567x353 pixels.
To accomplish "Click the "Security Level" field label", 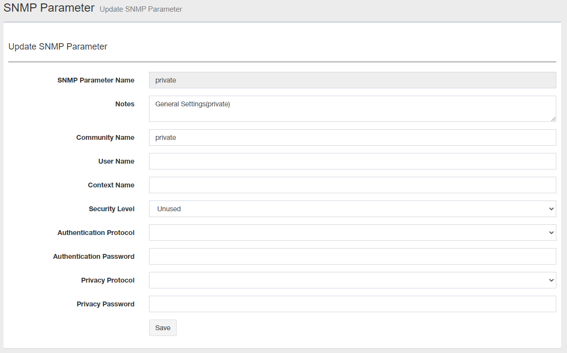I will tap(112, 209).
